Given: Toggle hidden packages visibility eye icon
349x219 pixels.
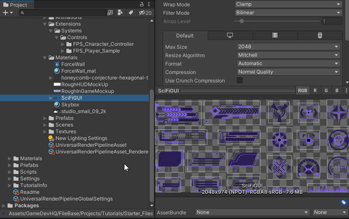Looking at the screenshot, I should pyautogui.click(x=145, y=13).
